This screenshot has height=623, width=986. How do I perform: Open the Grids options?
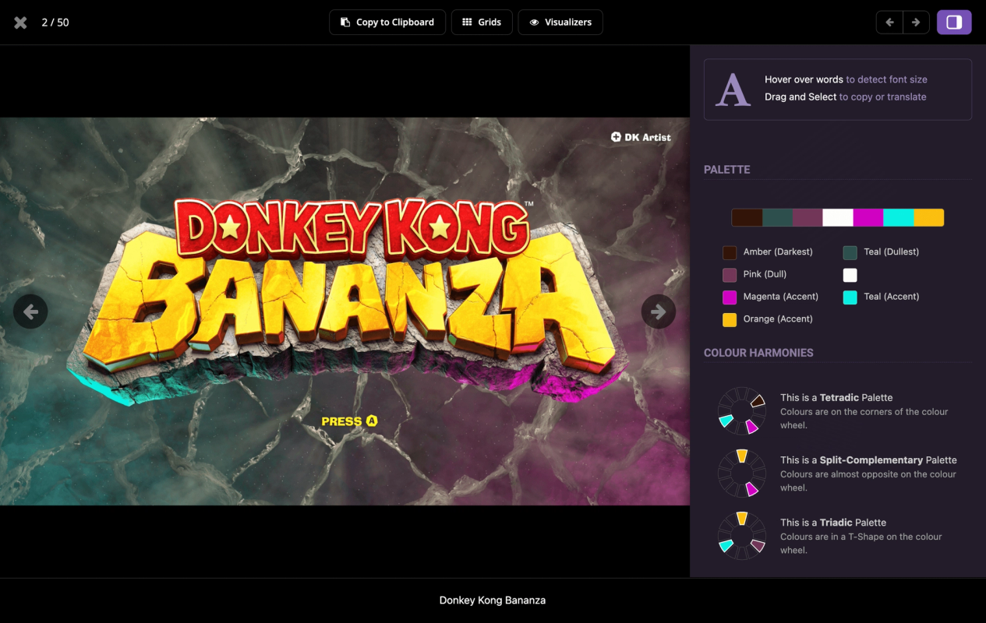pos(482,23)
